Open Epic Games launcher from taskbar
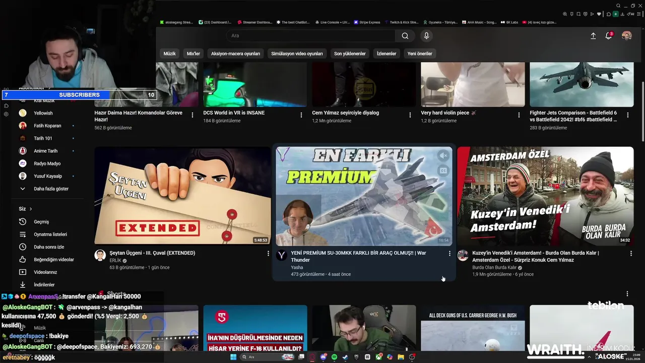The image size is (645, 363). (x=356, y=357)
